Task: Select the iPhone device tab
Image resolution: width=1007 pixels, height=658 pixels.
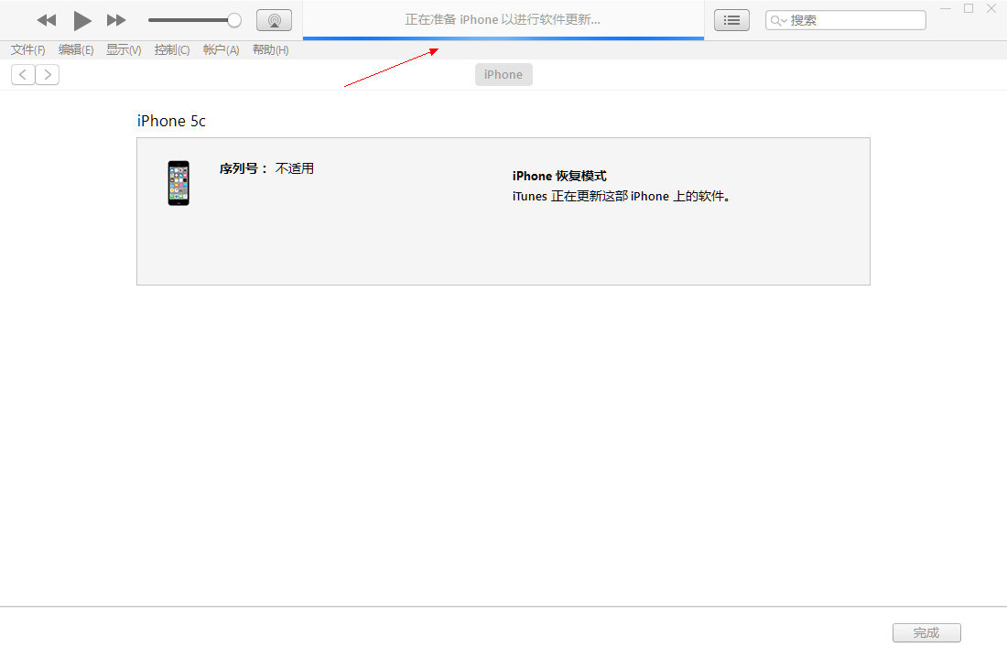Action: (503, 74)
